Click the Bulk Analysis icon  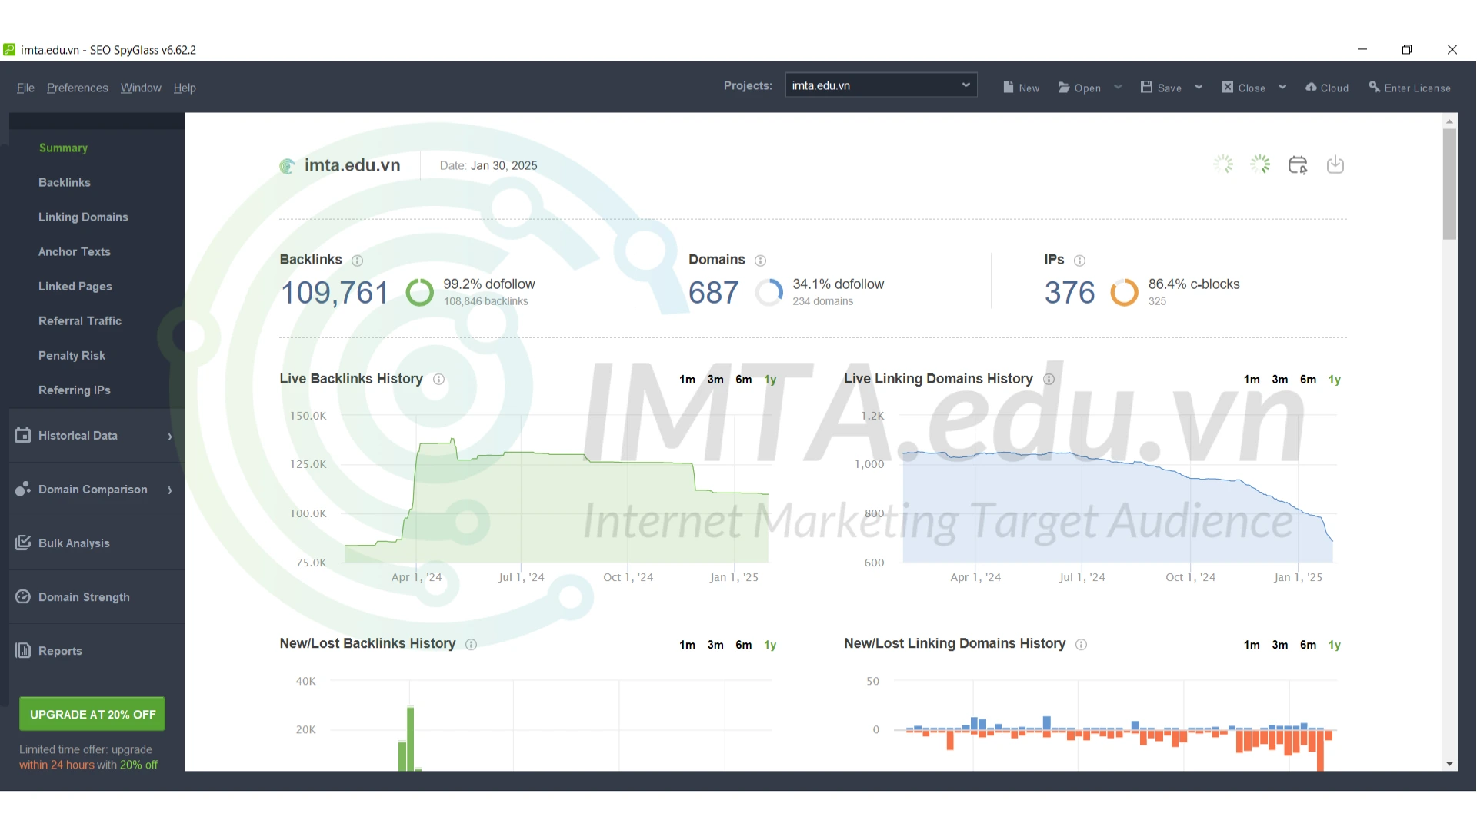point(23,543)
